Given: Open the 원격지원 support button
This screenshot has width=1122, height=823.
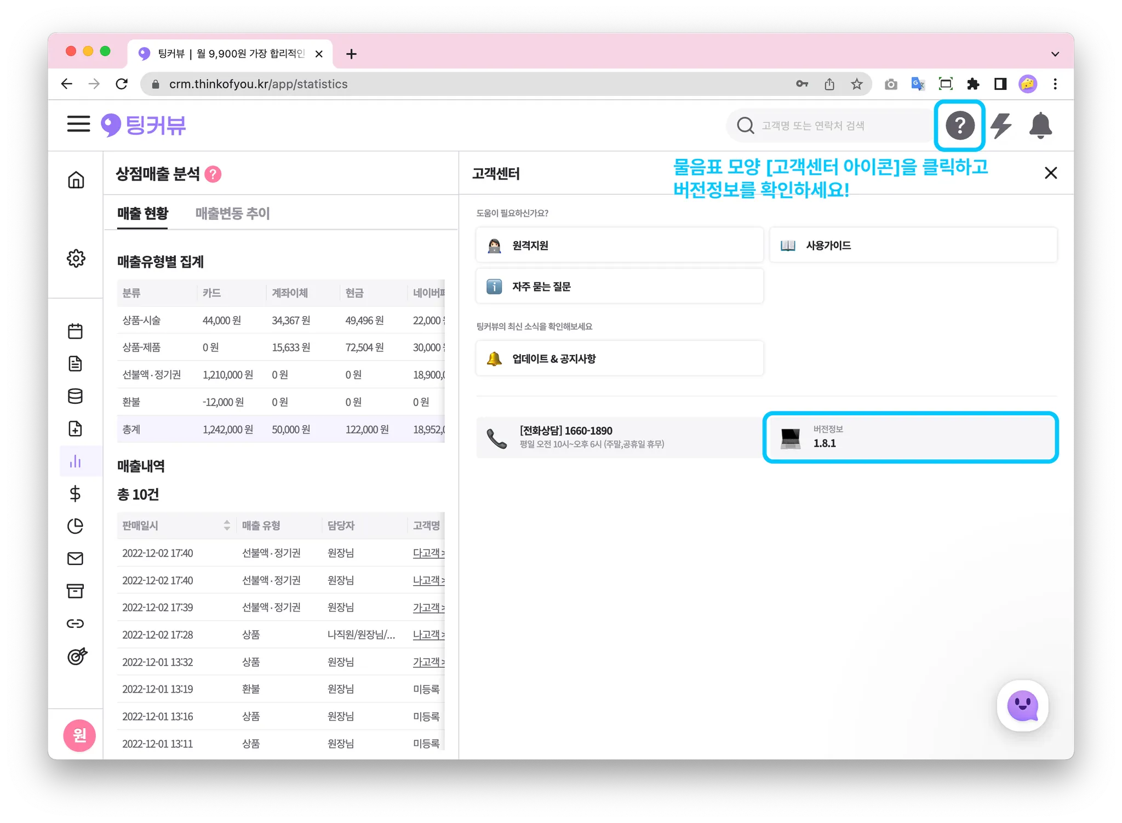Looking at the screenshot, I should [619, 245].
